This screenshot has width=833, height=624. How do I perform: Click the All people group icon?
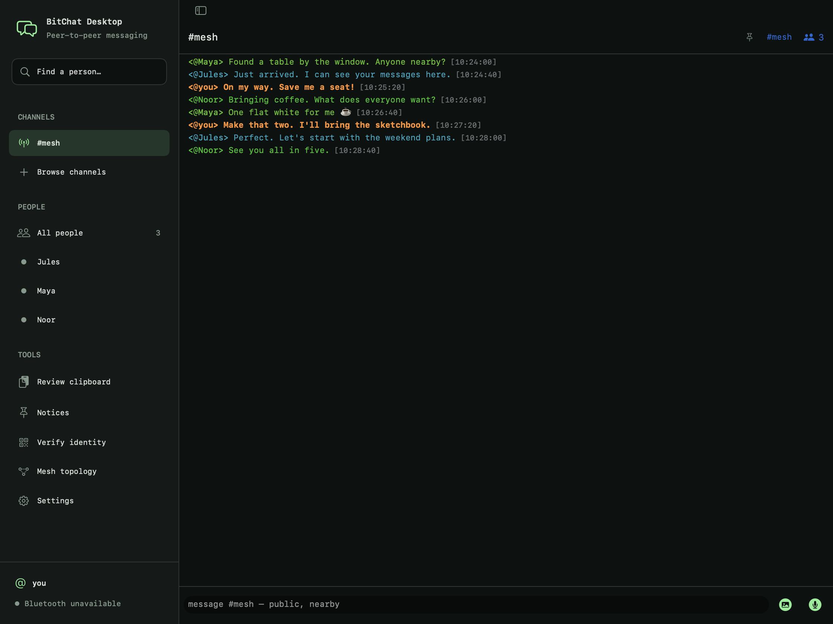tap(24, 233)
